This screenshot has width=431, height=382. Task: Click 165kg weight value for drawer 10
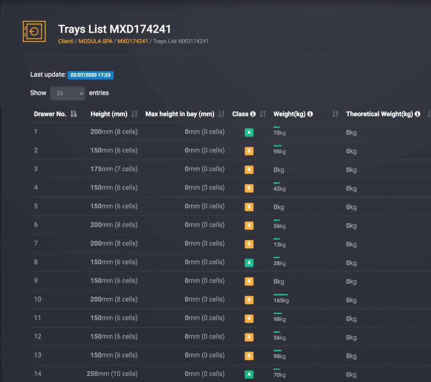281,300
